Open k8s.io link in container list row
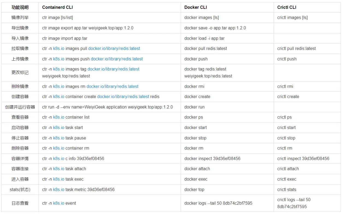 [x=59, y=117]
